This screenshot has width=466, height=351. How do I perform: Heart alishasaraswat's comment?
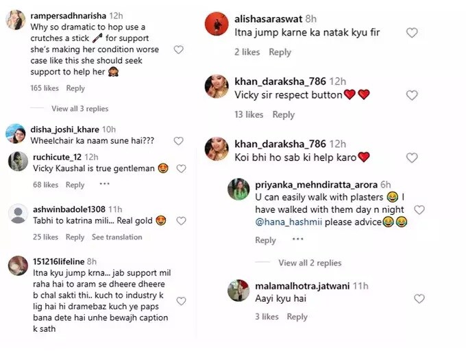coord(412,33)
